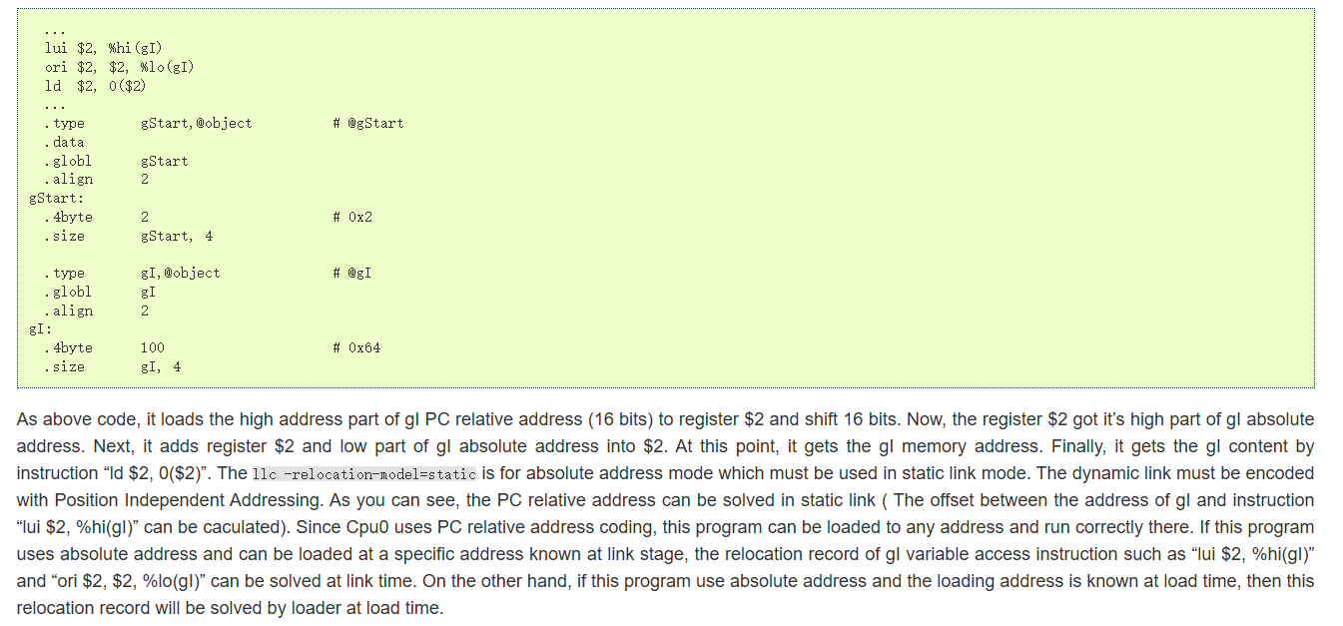The height and width of the screenshot is (626, 1343).
Task: Click the "# @gStart" comment
Action: (x=368, y=123)
